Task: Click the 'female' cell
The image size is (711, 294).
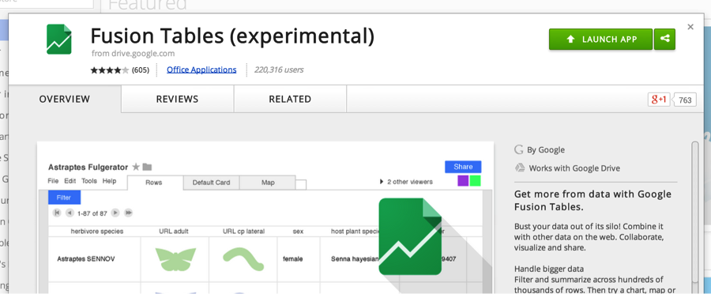Action: (292, 259)
